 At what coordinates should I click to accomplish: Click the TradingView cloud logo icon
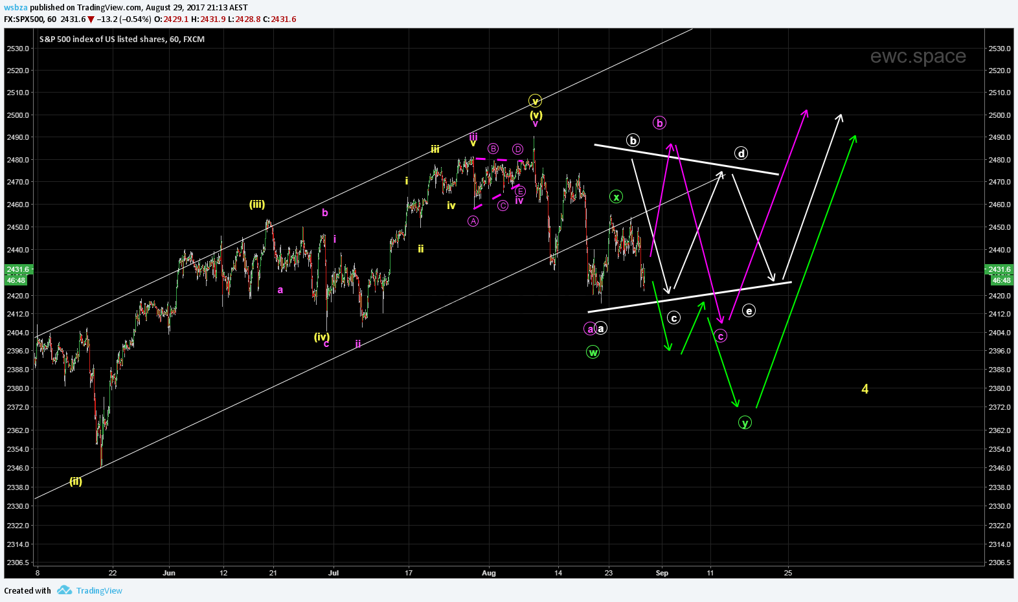tap(64, 590)
